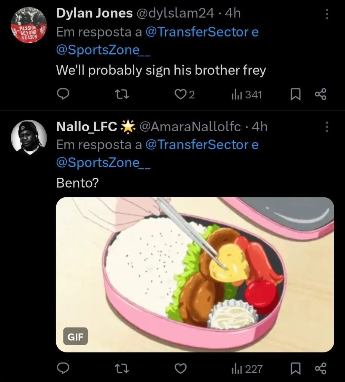Open the reply composer on Nallo_LFC's tweet
Image resolution: width=345 pixels, height=382 pixels.
coord(63,369)
